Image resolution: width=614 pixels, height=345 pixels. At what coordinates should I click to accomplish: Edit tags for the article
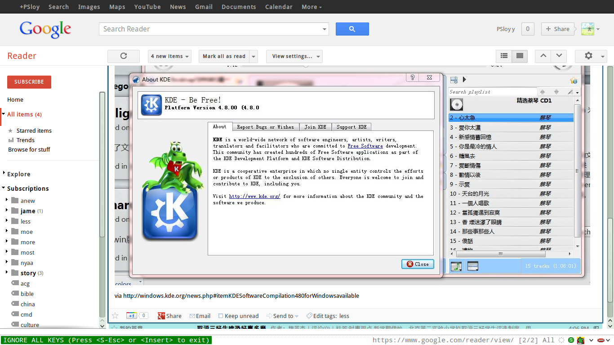click(322, 316)
